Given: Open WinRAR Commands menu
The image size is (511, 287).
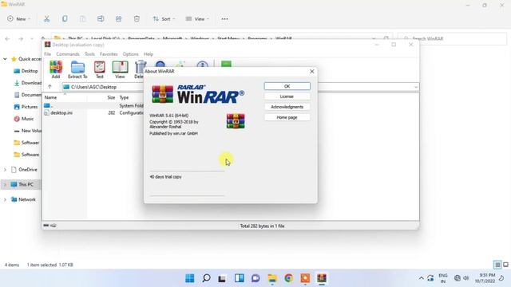Looking at the screenshot, I should point(68,54).
